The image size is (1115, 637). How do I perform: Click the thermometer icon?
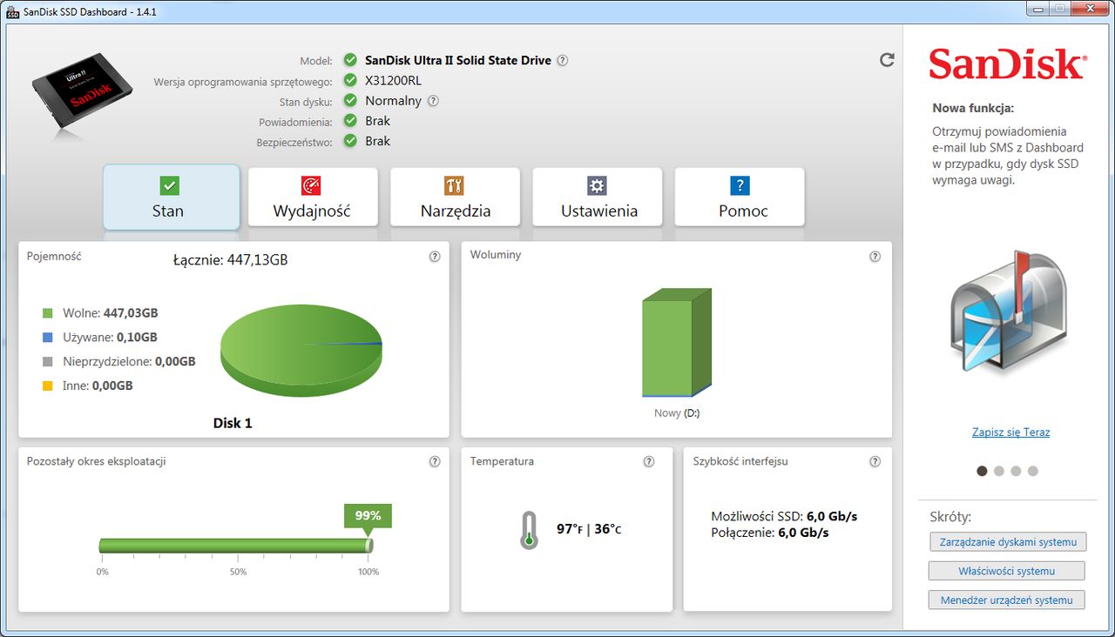pos(528,529)
